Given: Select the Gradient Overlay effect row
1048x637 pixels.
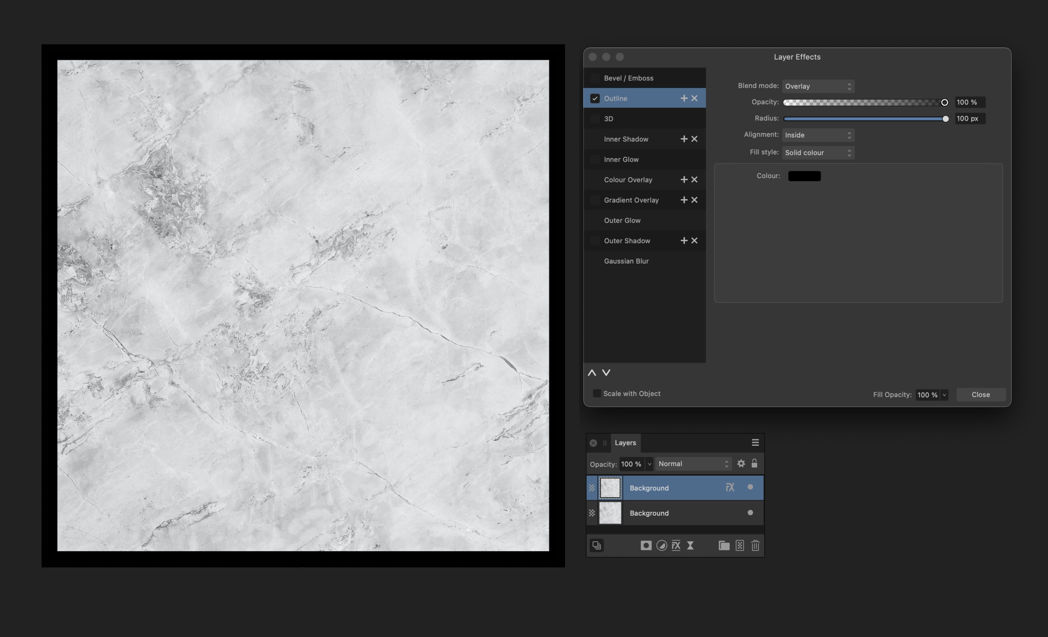Looking at the screenshot, I should pyautogui.click(x=644, y=200).
